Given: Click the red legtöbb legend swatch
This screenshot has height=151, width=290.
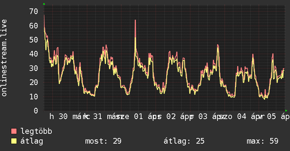Looking at the screenshot, I should coord(14,131).
